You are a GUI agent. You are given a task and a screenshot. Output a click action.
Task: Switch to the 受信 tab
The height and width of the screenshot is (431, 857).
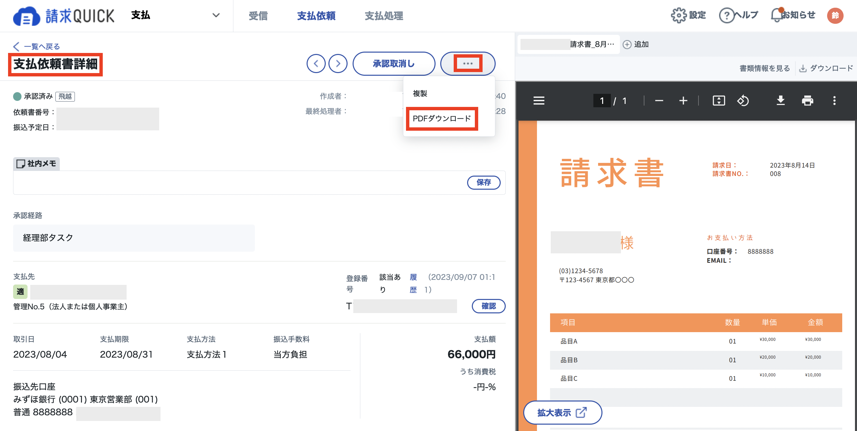tap(258, 16)
